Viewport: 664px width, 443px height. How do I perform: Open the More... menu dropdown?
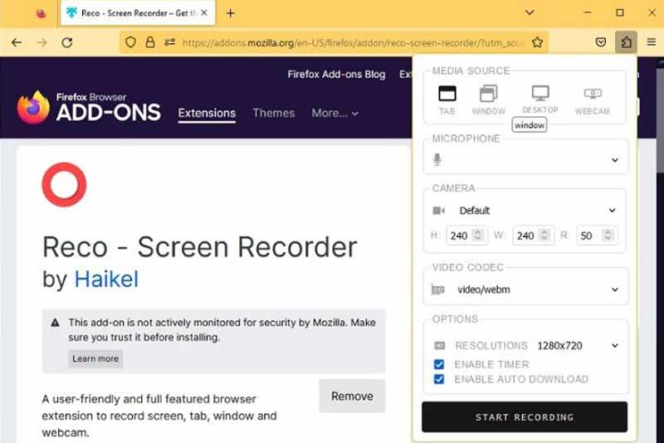(x=335, y=113)
